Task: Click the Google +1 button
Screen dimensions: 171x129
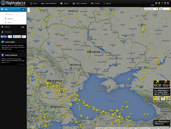Action: [24, 37]
